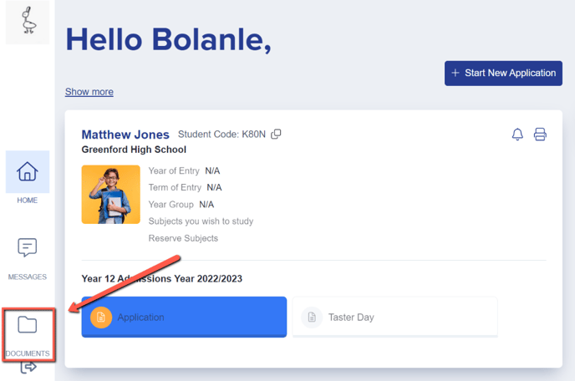The width and height of the screenshot is (575, 381).
Task: Click the plus sign on Start New Application
Action: 455,73
